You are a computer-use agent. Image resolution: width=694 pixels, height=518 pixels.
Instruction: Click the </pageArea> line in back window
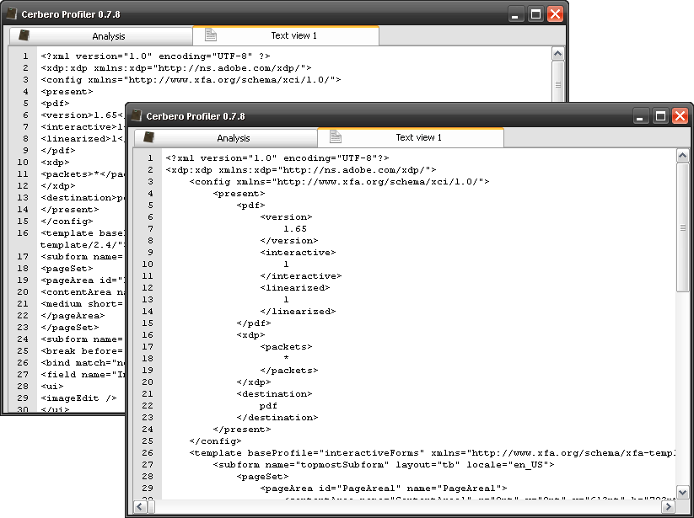coord(73,316)
